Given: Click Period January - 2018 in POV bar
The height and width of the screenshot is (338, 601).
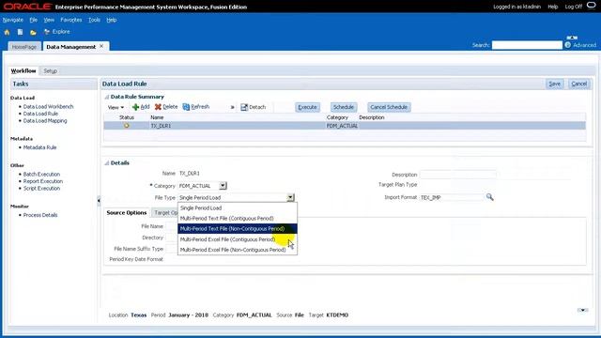Looking at the screenshot, I should 179,315.
